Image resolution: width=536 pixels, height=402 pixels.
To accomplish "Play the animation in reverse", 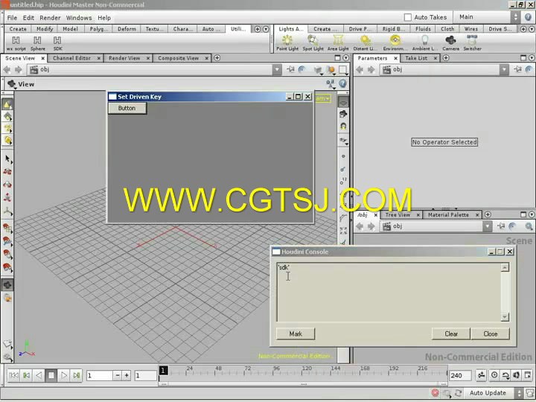I will tap(39, 375).
